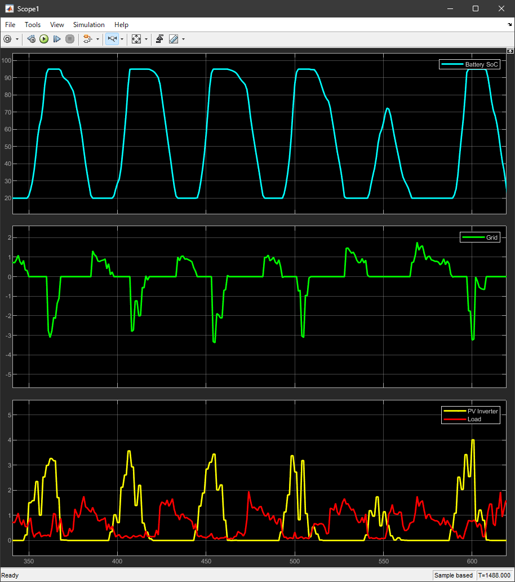Open the File menu
This screenshot has width=515, height=582.
pos(10,25)
